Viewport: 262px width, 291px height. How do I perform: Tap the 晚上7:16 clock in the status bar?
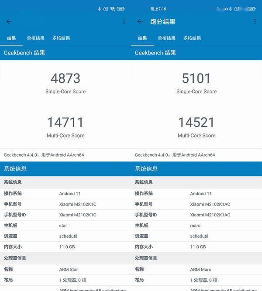[158, 9]
